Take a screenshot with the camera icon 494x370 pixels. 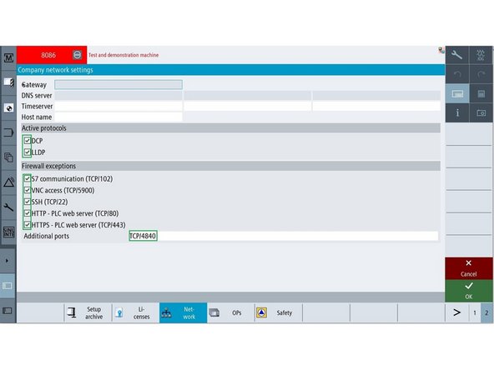(x=481, y=112)
